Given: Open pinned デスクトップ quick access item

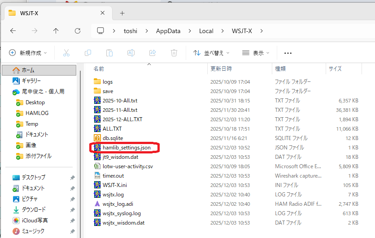Looking at the screenshot, I should (x=33, y=178).
